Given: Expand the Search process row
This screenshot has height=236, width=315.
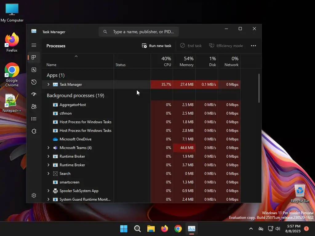Looking at the screenshot, I should pos(48,174).
